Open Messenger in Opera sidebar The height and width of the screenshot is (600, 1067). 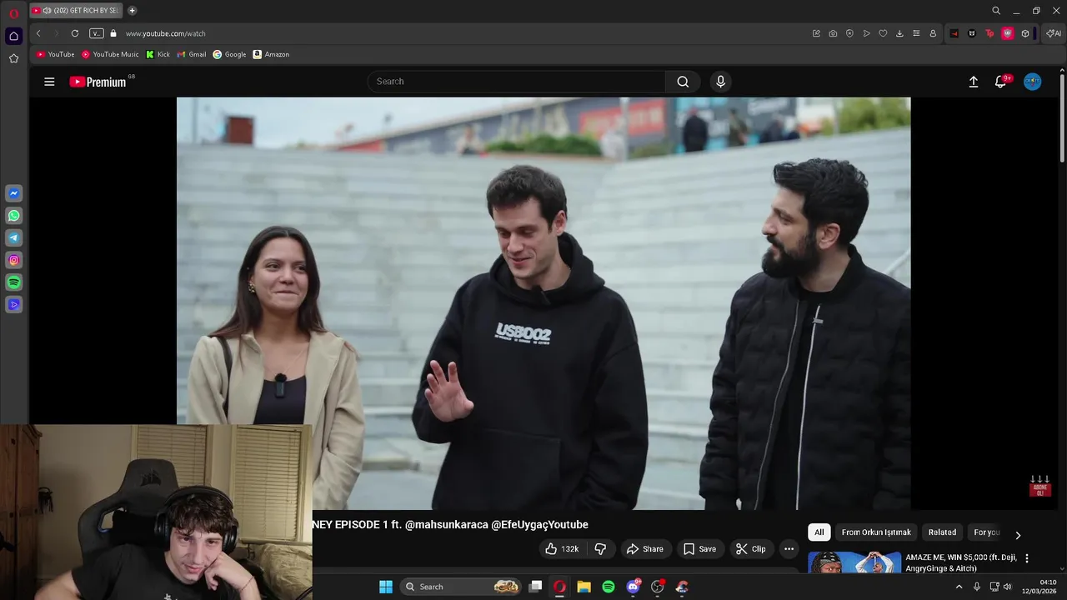coord(13,193)
